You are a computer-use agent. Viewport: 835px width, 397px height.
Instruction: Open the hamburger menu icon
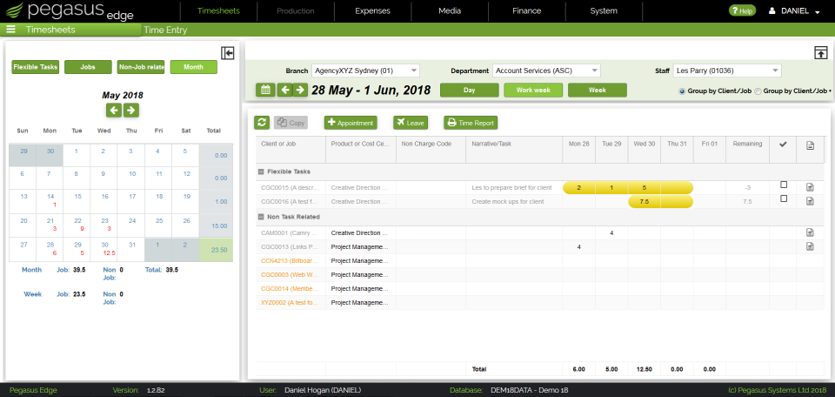(10, 30)
